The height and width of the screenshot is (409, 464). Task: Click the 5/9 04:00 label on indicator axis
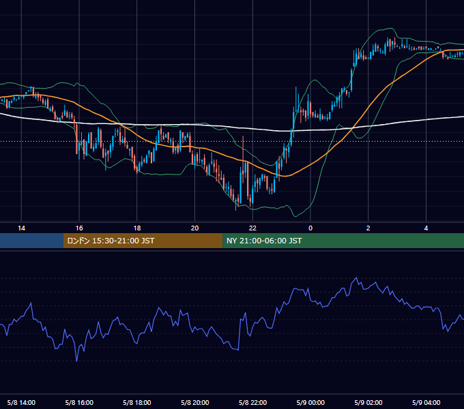[426, 402]
